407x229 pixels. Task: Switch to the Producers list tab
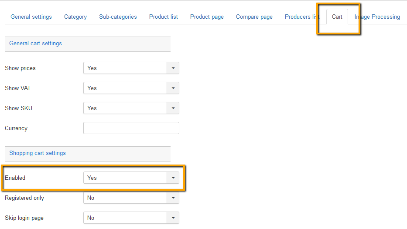coord(302,17)
